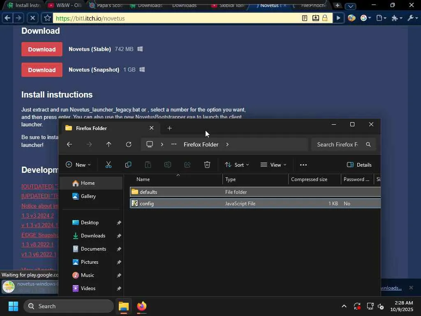
Task: Open Downloads in the Explorer sidebar
Action: (x=91, y=236)
